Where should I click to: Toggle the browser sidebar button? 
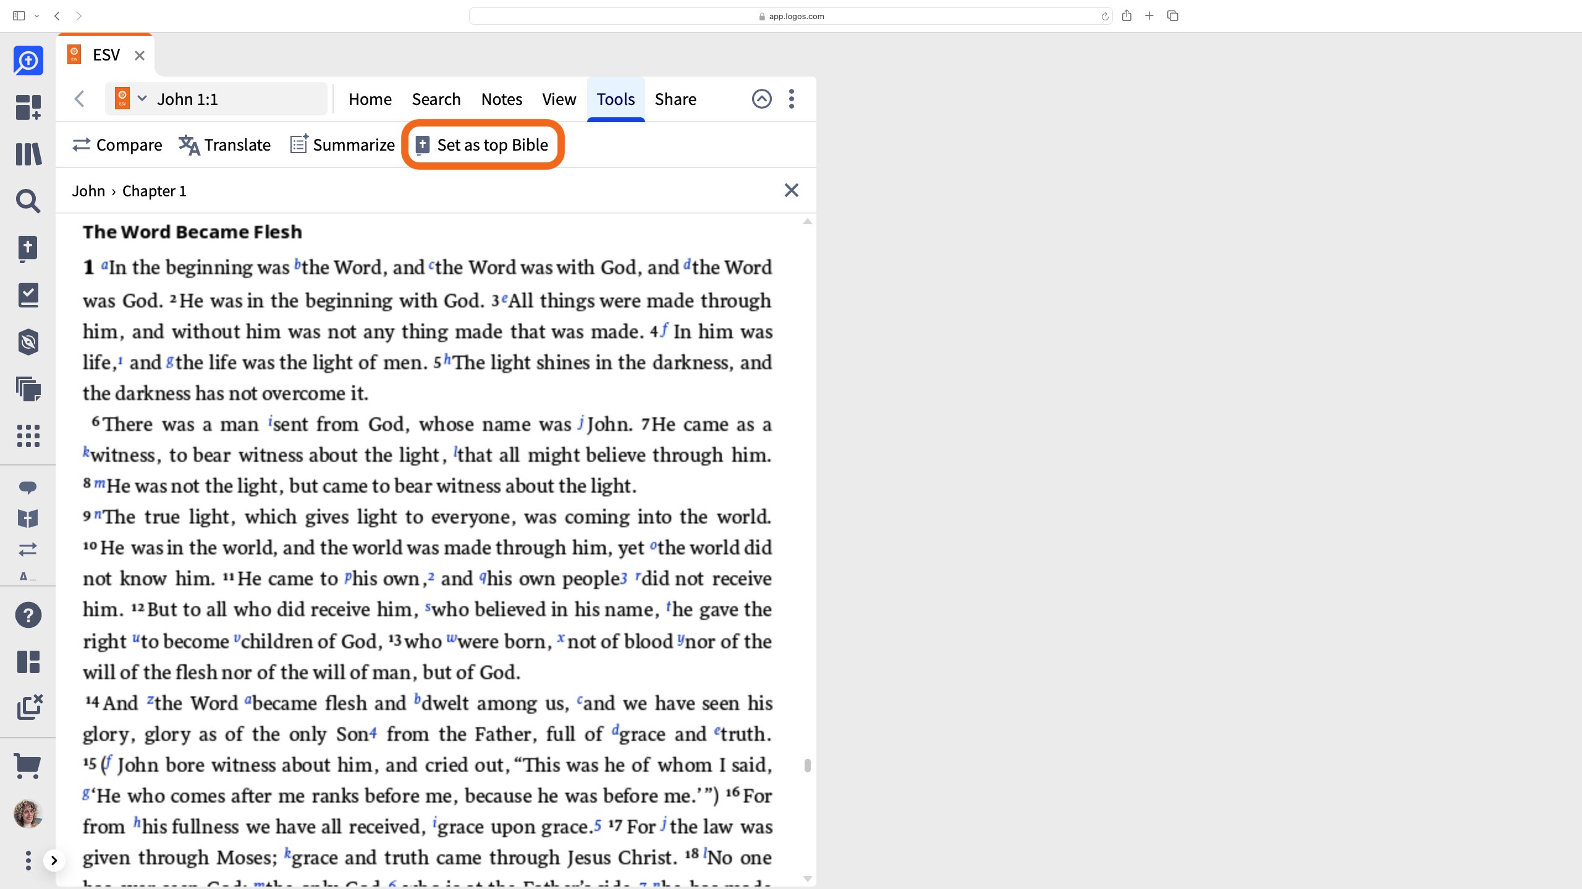pyautogui.click(x=19, y=16)
